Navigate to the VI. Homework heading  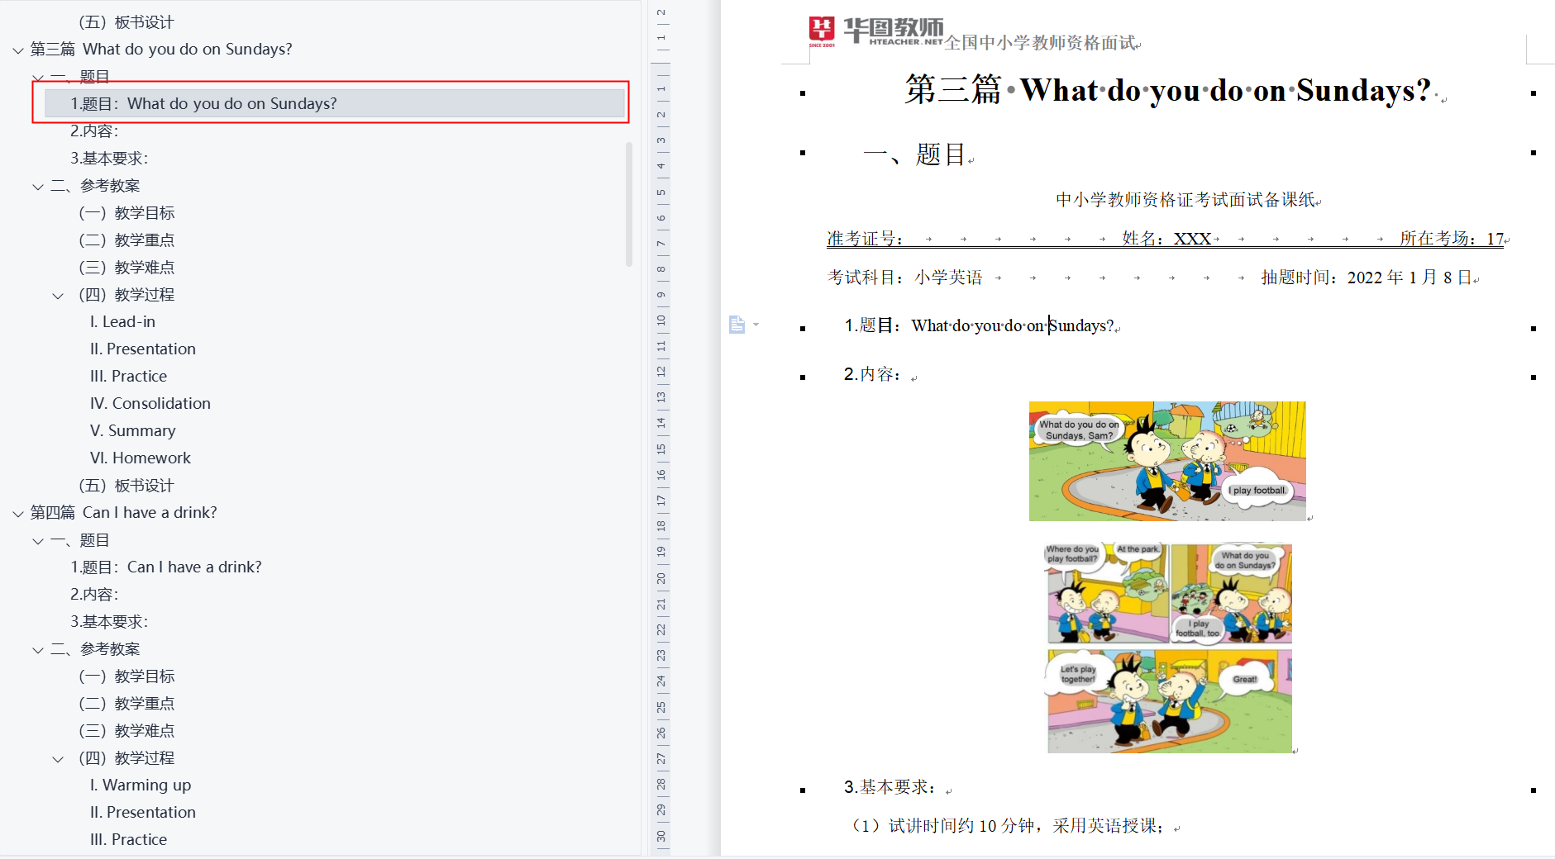[141, 458]
